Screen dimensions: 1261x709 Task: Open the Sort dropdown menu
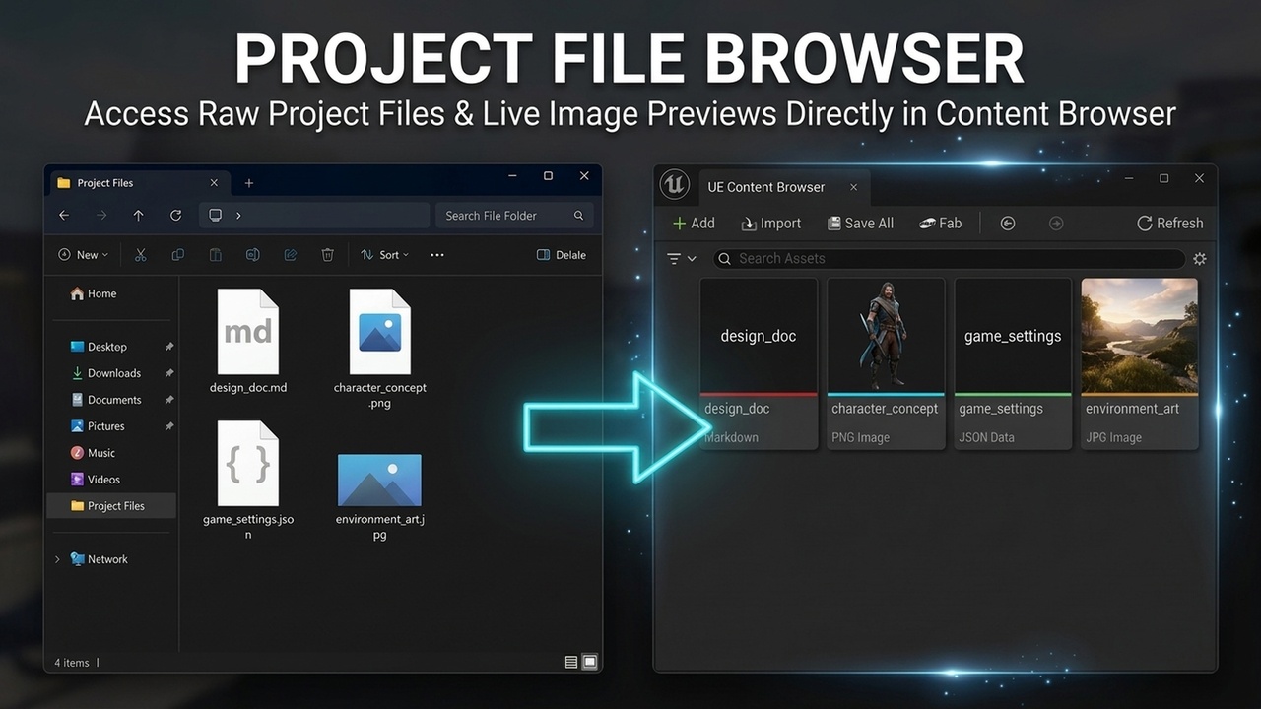coord(385,255)
